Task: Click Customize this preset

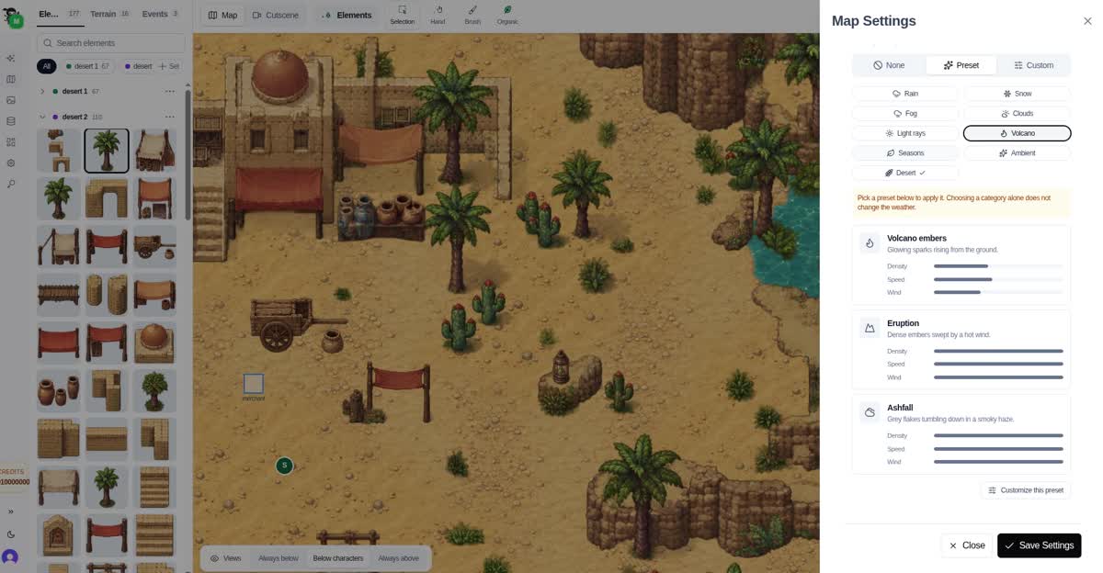Action: (1025, 490)
